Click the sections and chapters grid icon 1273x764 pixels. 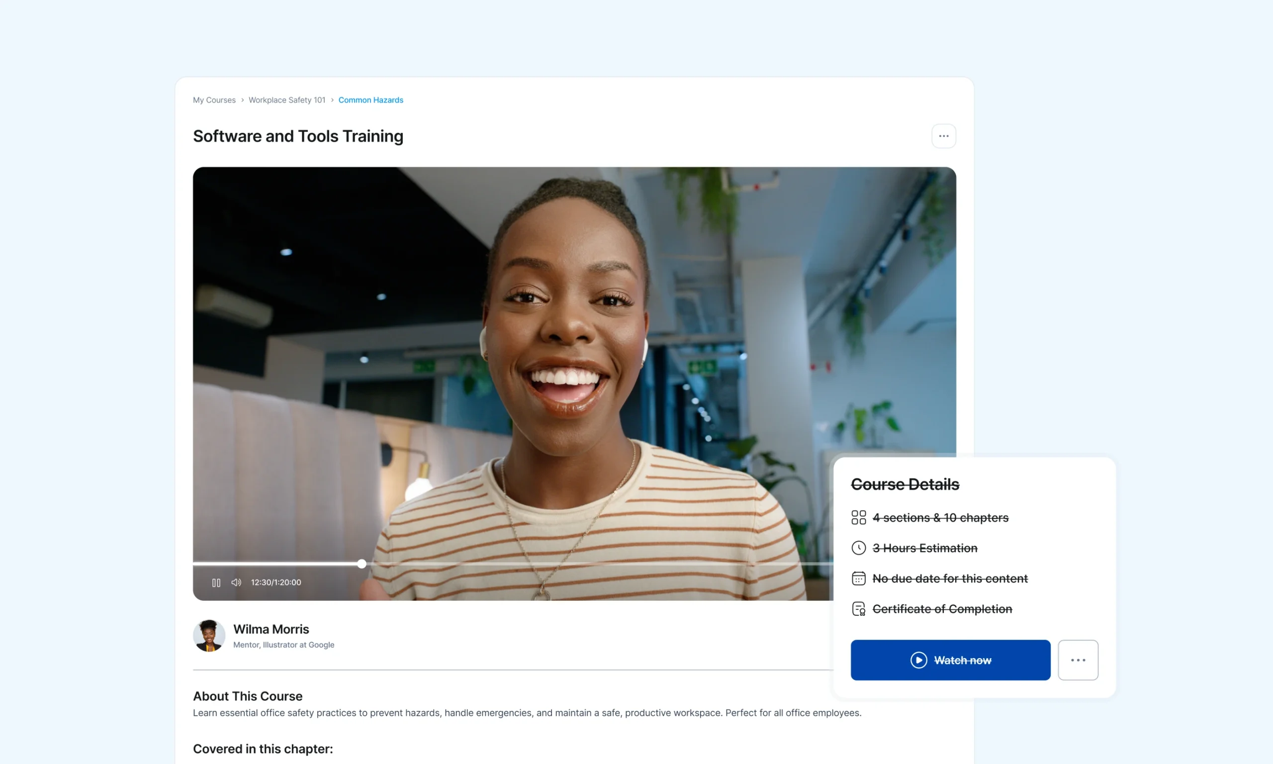[858, 517]
